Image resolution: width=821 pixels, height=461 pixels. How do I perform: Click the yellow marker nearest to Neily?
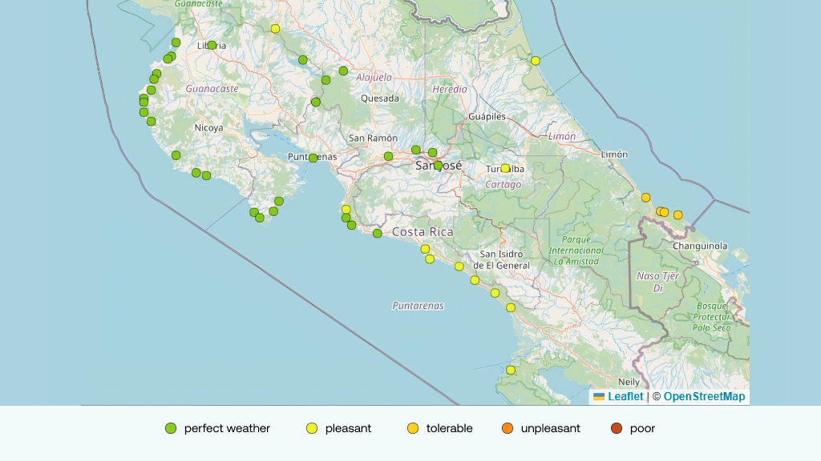[511, 370]
